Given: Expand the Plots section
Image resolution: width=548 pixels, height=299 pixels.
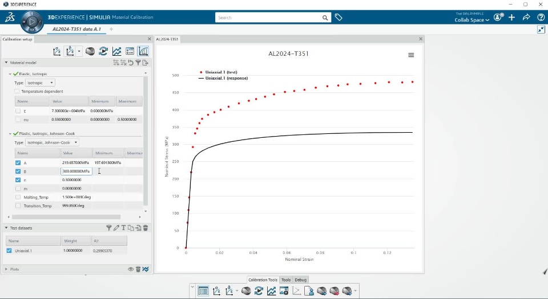Looking at the screenshot, I should coord(6,269).
